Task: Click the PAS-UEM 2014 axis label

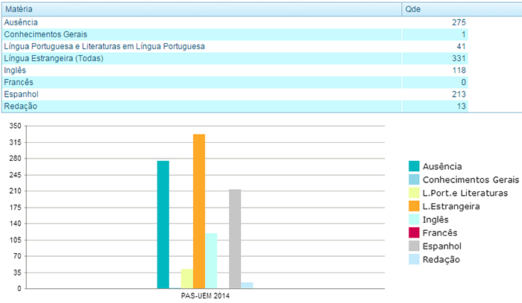Action: coord(205,296)
